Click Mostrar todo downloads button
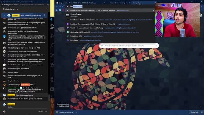 [194, 112]
